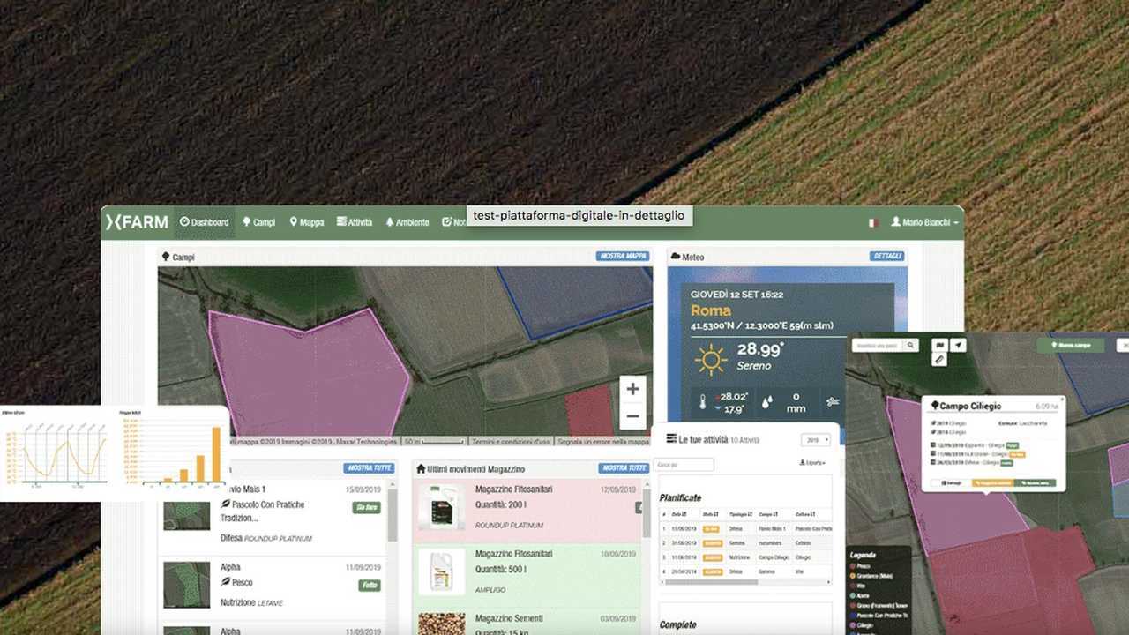Sort Planificate table by Data column

tap(678, 514)
